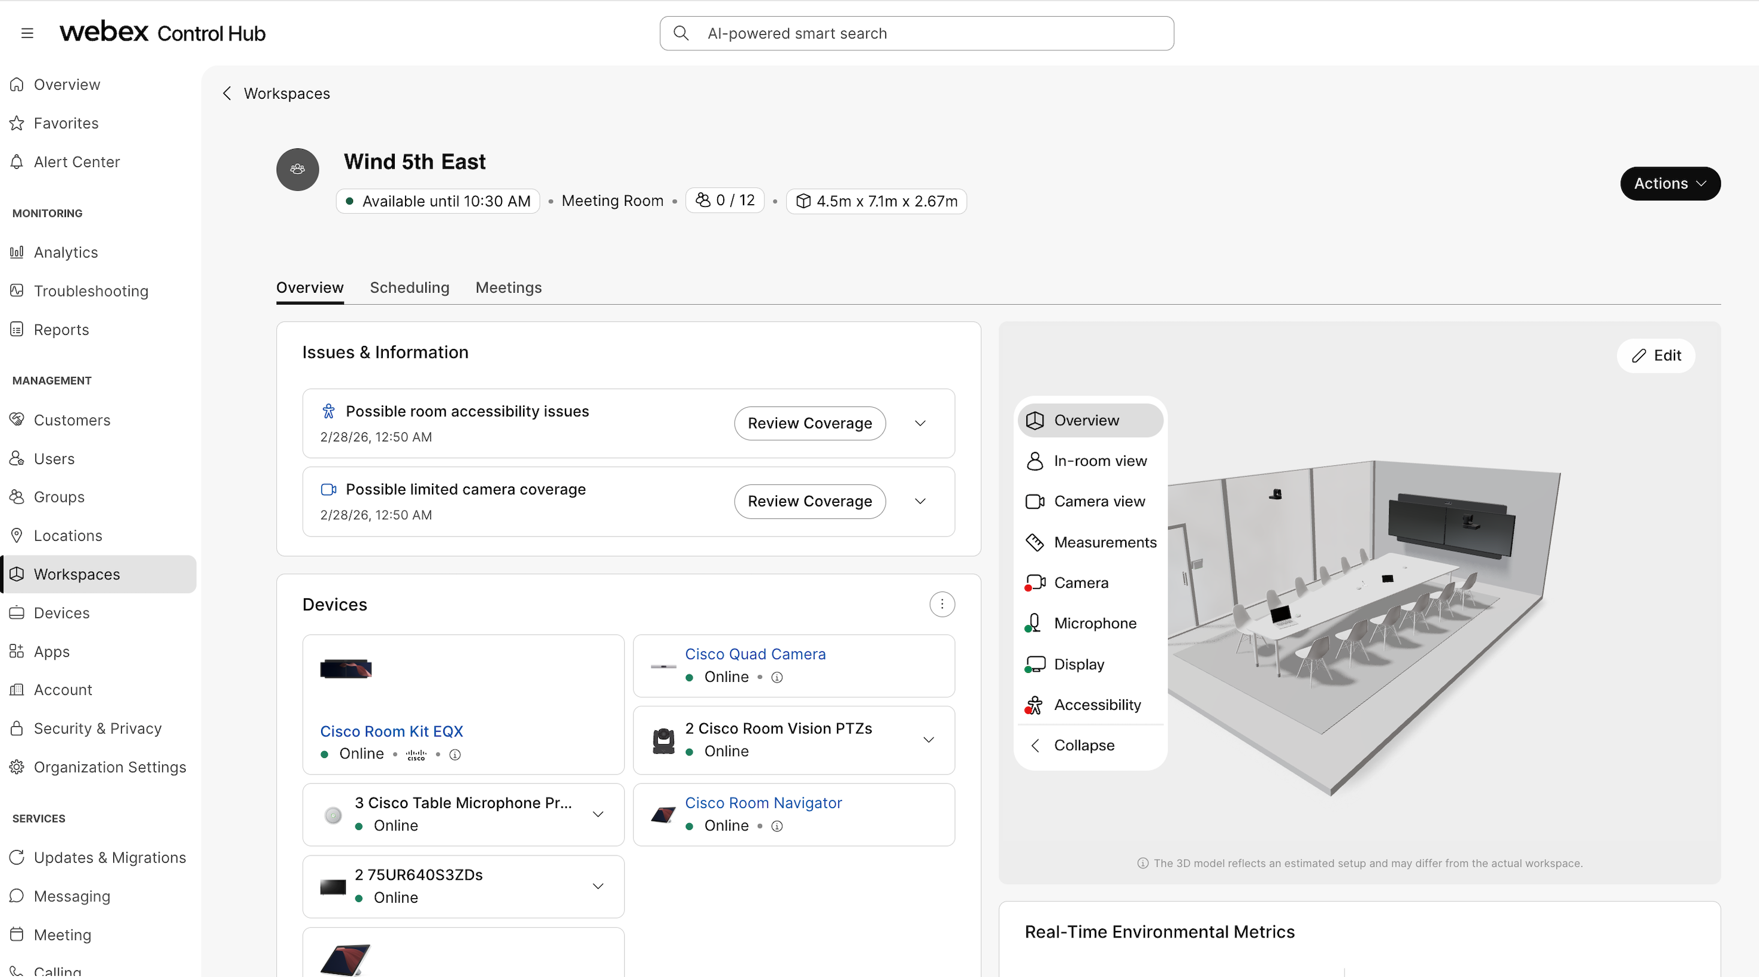This screenshot has width=1759, height=977.
Task: Click the search magnifier icon
Action: (681, 33)
